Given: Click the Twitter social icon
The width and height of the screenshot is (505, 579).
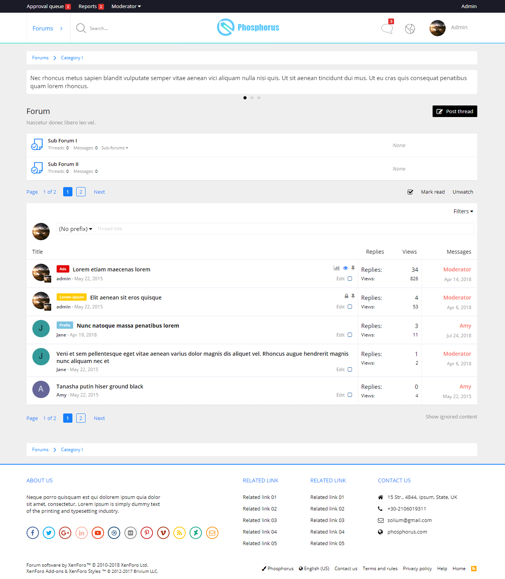Looking at the screenshot, I should 49,533.
